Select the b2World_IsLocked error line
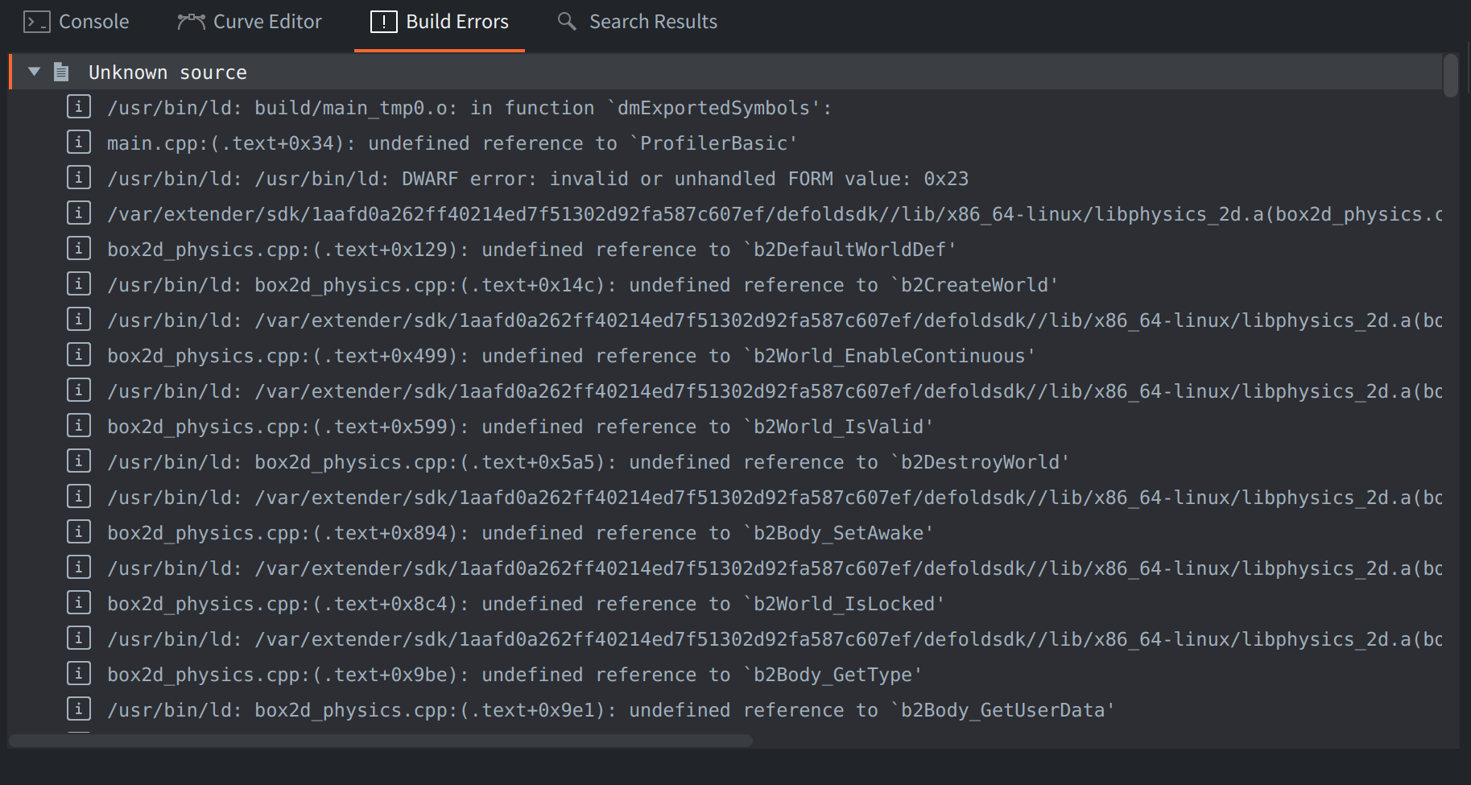This screenshot has height=785, width=1471. pos(525,604)
